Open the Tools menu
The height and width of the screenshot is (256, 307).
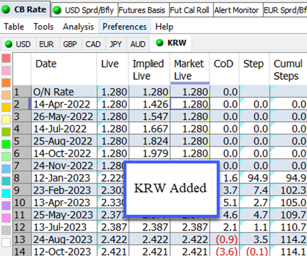(43, 27)
